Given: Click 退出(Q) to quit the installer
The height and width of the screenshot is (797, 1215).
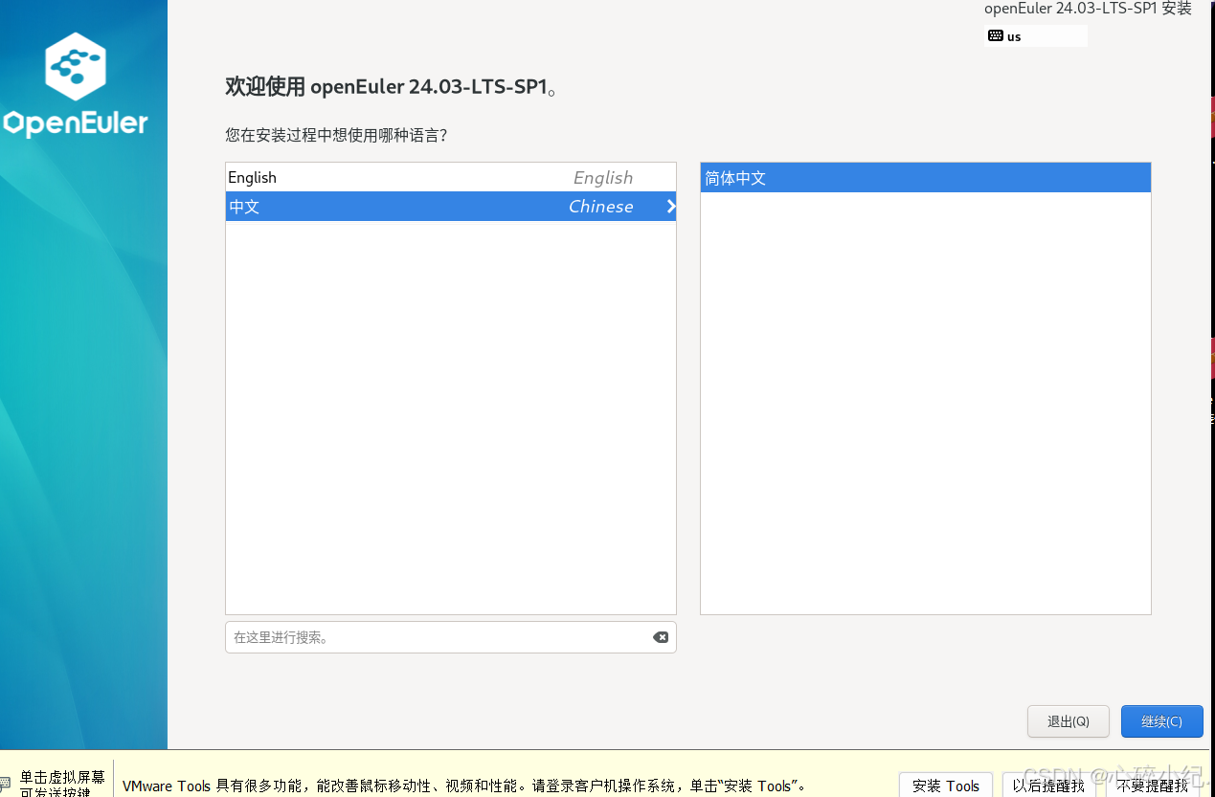Looking at the screenshot, I should pyautogui.click(x=1068, y=721).
